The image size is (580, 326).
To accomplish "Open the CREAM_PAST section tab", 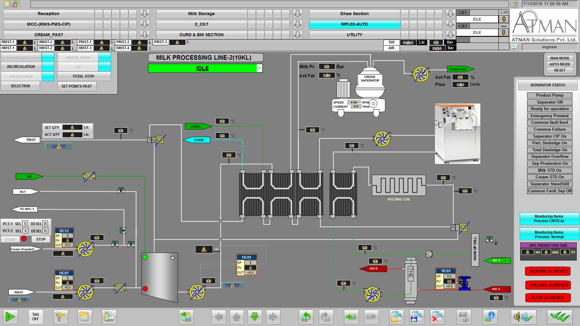I will point(48,35).
